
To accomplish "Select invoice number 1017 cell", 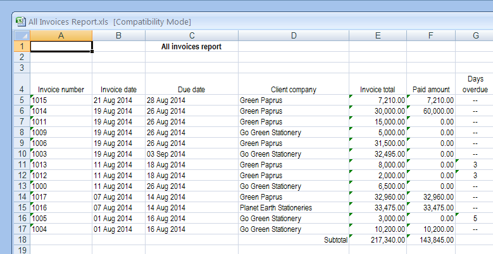I will point(61,197).
